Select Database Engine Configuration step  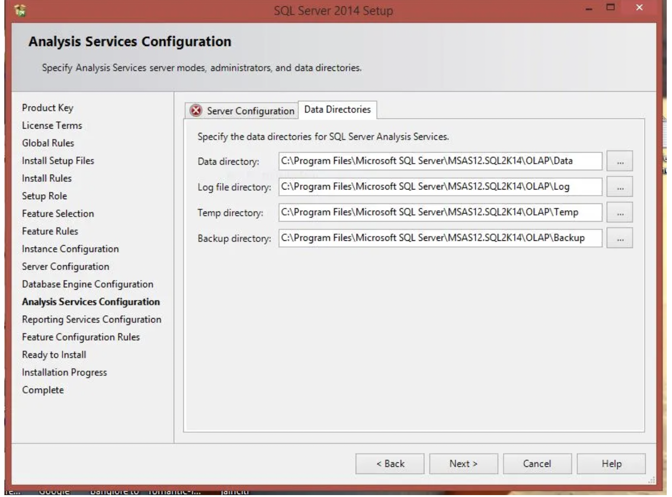88,284
